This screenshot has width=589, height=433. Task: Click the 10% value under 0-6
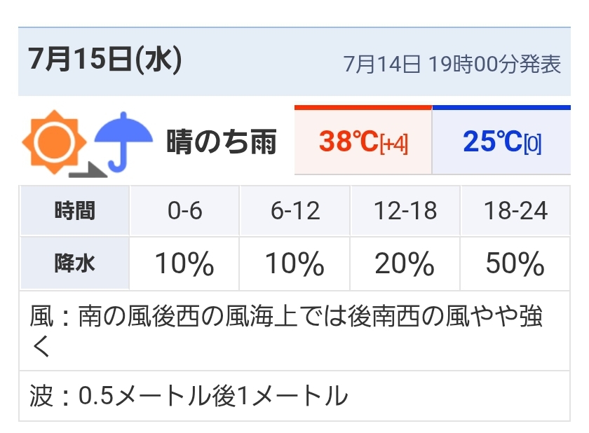tap(184, 263)
